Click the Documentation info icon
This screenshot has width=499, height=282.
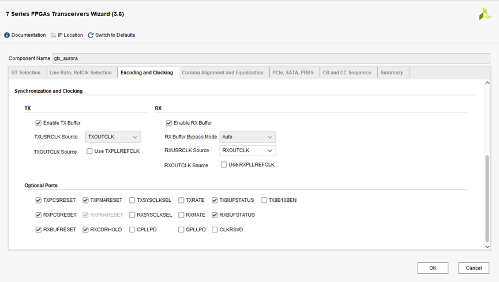(7, 35)
